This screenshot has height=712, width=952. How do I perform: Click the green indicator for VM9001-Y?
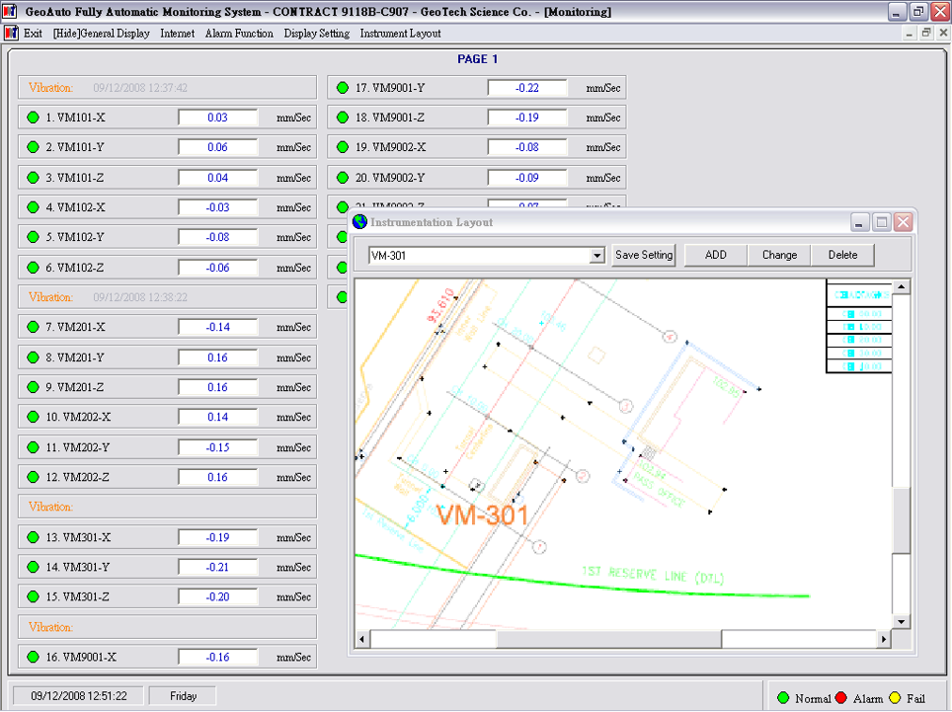[343, 88]
